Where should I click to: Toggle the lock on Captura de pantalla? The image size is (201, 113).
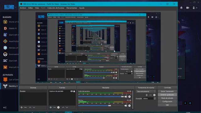tap(74, 91)
